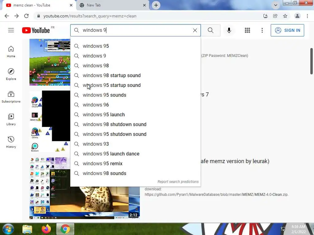
Task: Choose suggestion 'windows 93'
Action: click(x=135, y=144)
